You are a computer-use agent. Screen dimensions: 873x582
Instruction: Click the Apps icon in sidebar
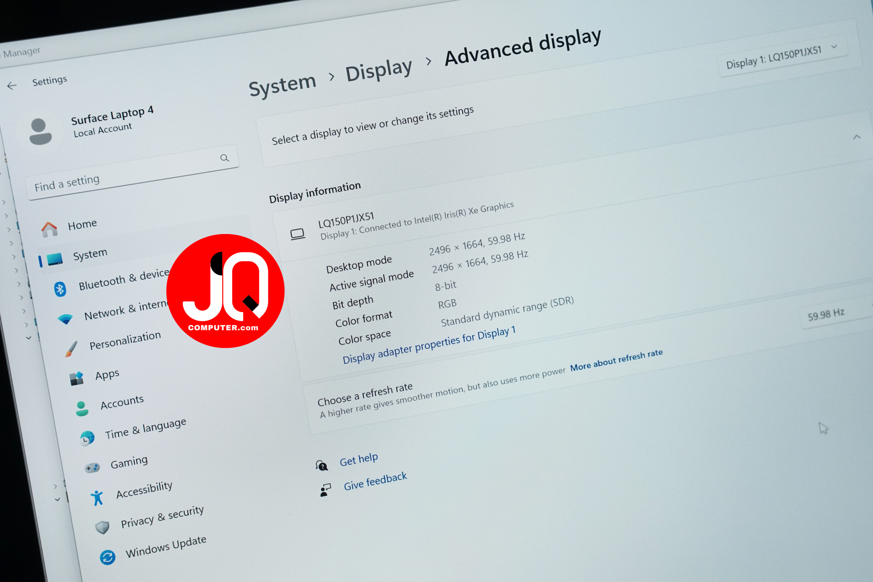point(77,379)
